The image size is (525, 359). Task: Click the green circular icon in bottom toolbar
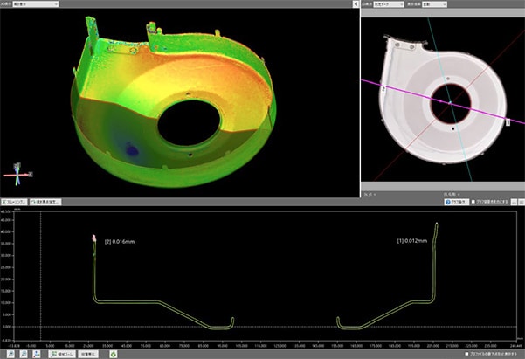[x=114, y=355]
